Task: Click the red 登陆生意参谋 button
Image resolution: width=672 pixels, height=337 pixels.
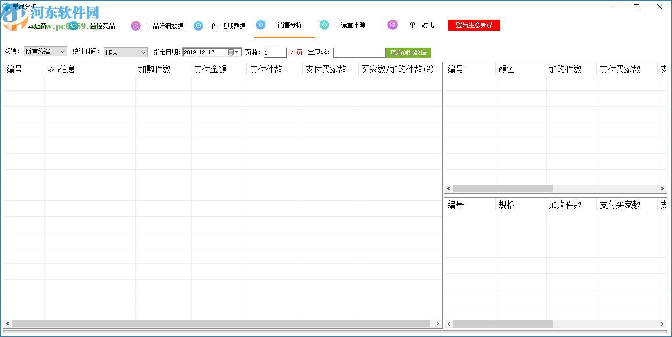Action: 474,25
